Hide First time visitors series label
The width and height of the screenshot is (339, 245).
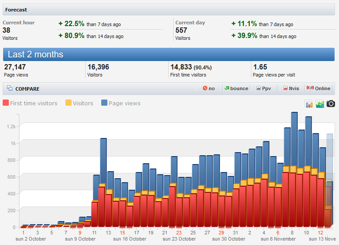[34, 103]
